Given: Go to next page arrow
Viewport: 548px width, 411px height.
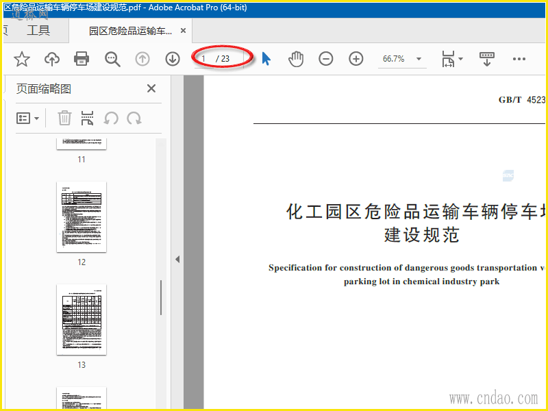Looking at the screenshot, I should click(173, 59).
